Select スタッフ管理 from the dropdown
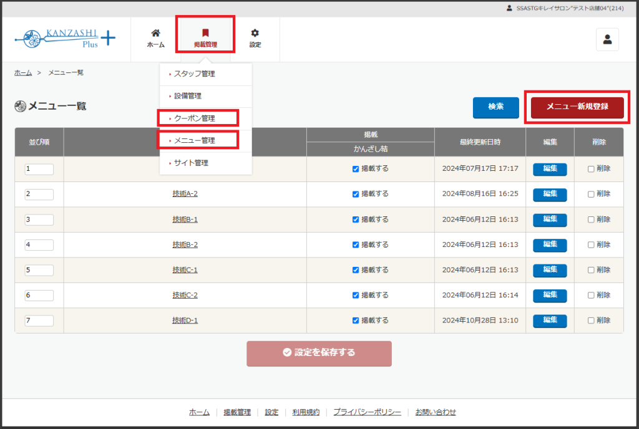Viewport: 639px width, 429px height. (x=194, y=74)
